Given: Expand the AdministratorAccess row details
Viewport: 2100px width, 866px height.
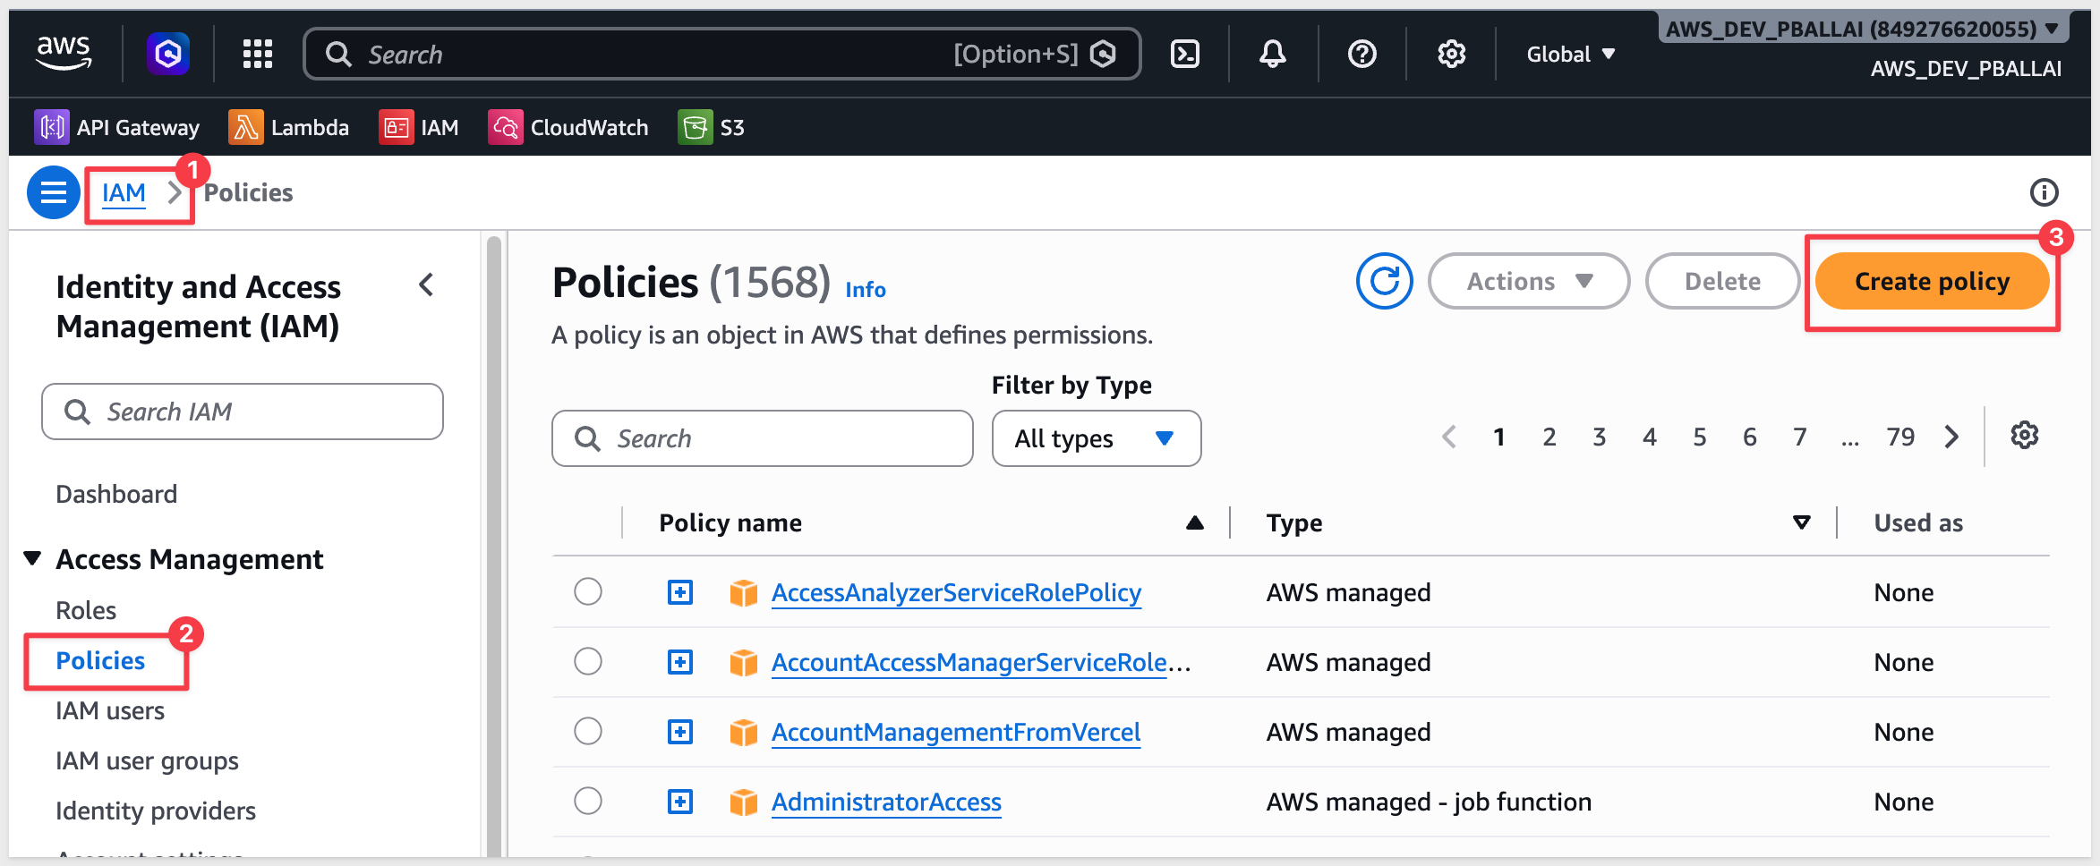Looking at the screenshot, I should (x=680, y=802).
